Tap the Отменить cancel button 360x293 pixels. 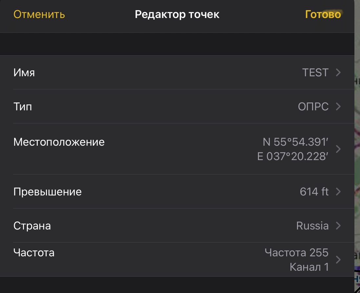[39, 15]
